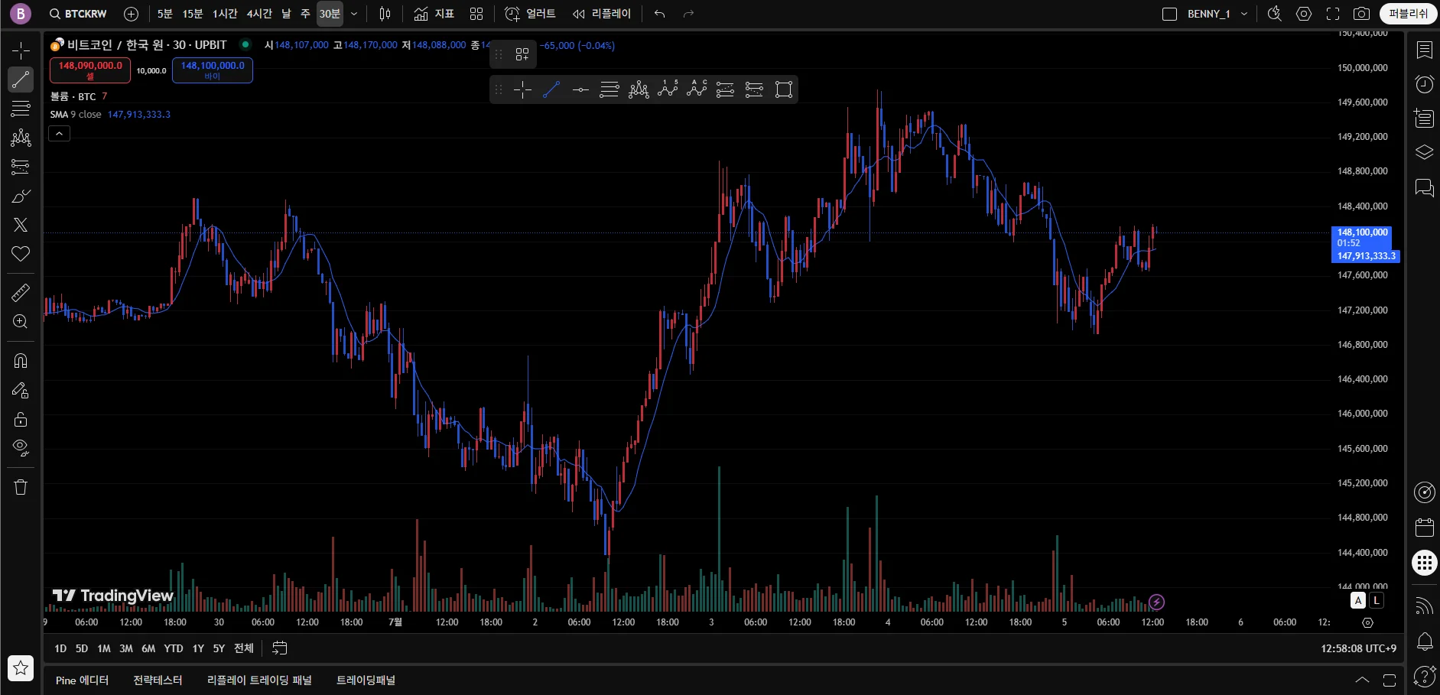1440x695 pixels.
Task: Pick Elliott 1-5 wave tool in floating toolbar
Action: click(x=668, y=89)
